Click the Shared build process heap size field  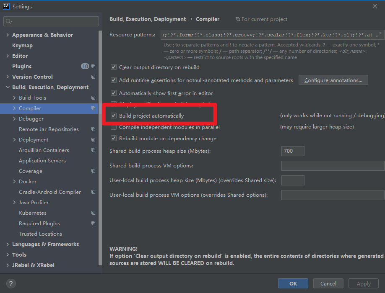coord(292,151)
